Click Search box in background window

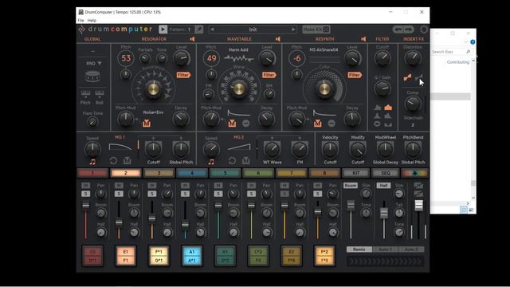(x=451, y=52)
